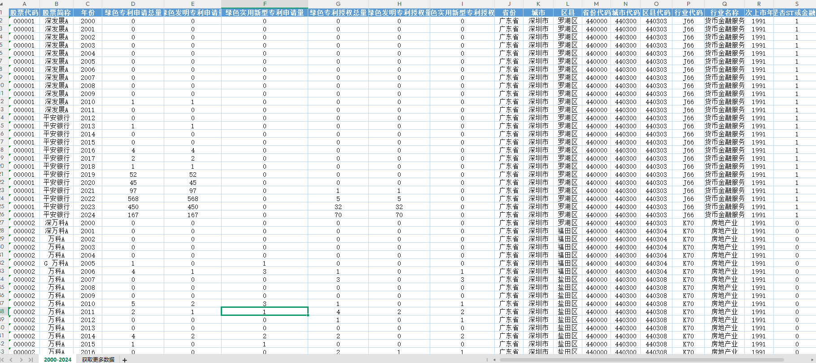Select the 区县代码 header cell
Screen dimensions: 816x363
point(656,13)
